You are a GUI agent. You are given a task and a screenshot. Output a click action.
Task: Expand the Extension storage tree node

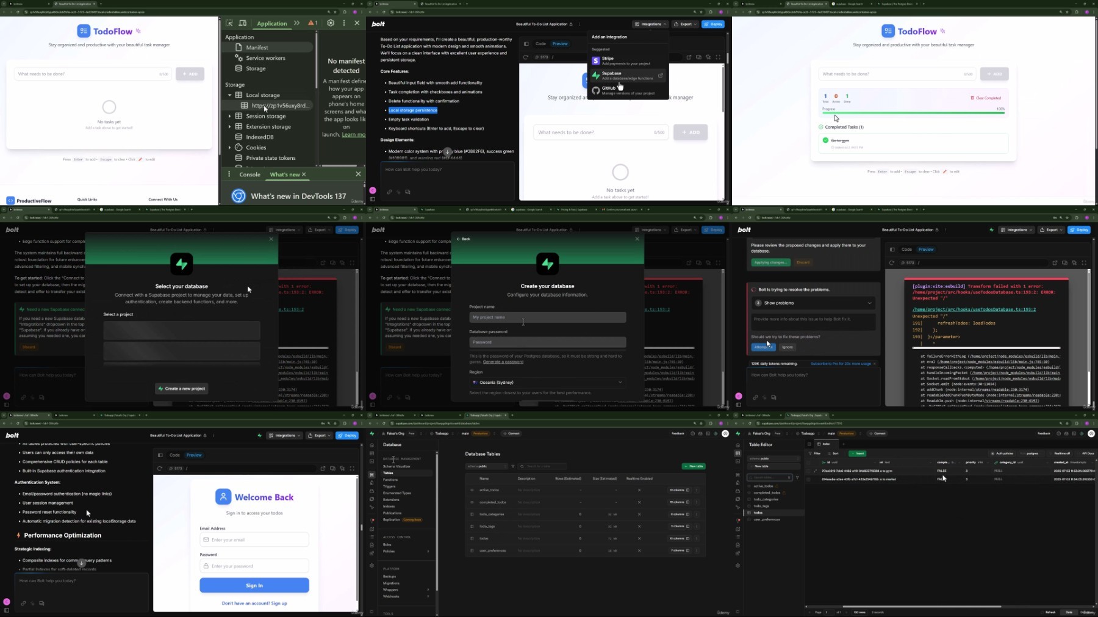coord(230,126)
